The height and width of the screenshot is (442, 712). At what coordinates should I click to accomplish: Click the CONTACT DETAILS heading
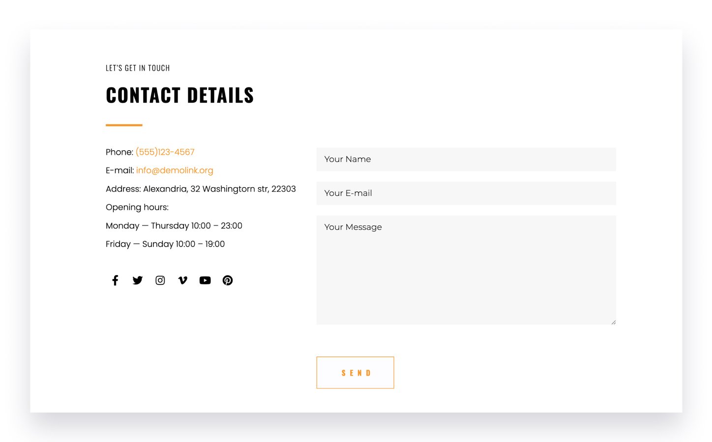pyautogui.click(x=180, y=95)
